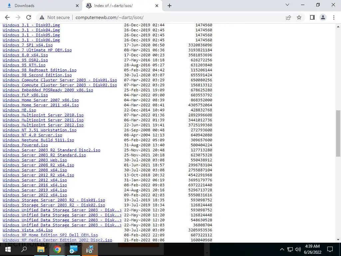
Task: Click Windows Vista x64.iso link
Action: click(x=28, y=230)
